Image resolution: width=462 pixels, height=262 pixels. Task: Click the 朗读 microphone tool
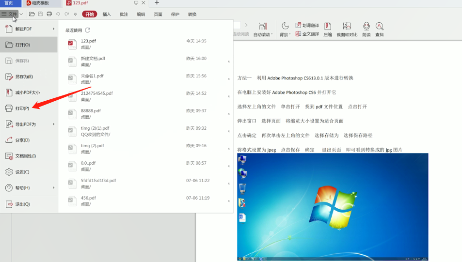pos(366,30)
